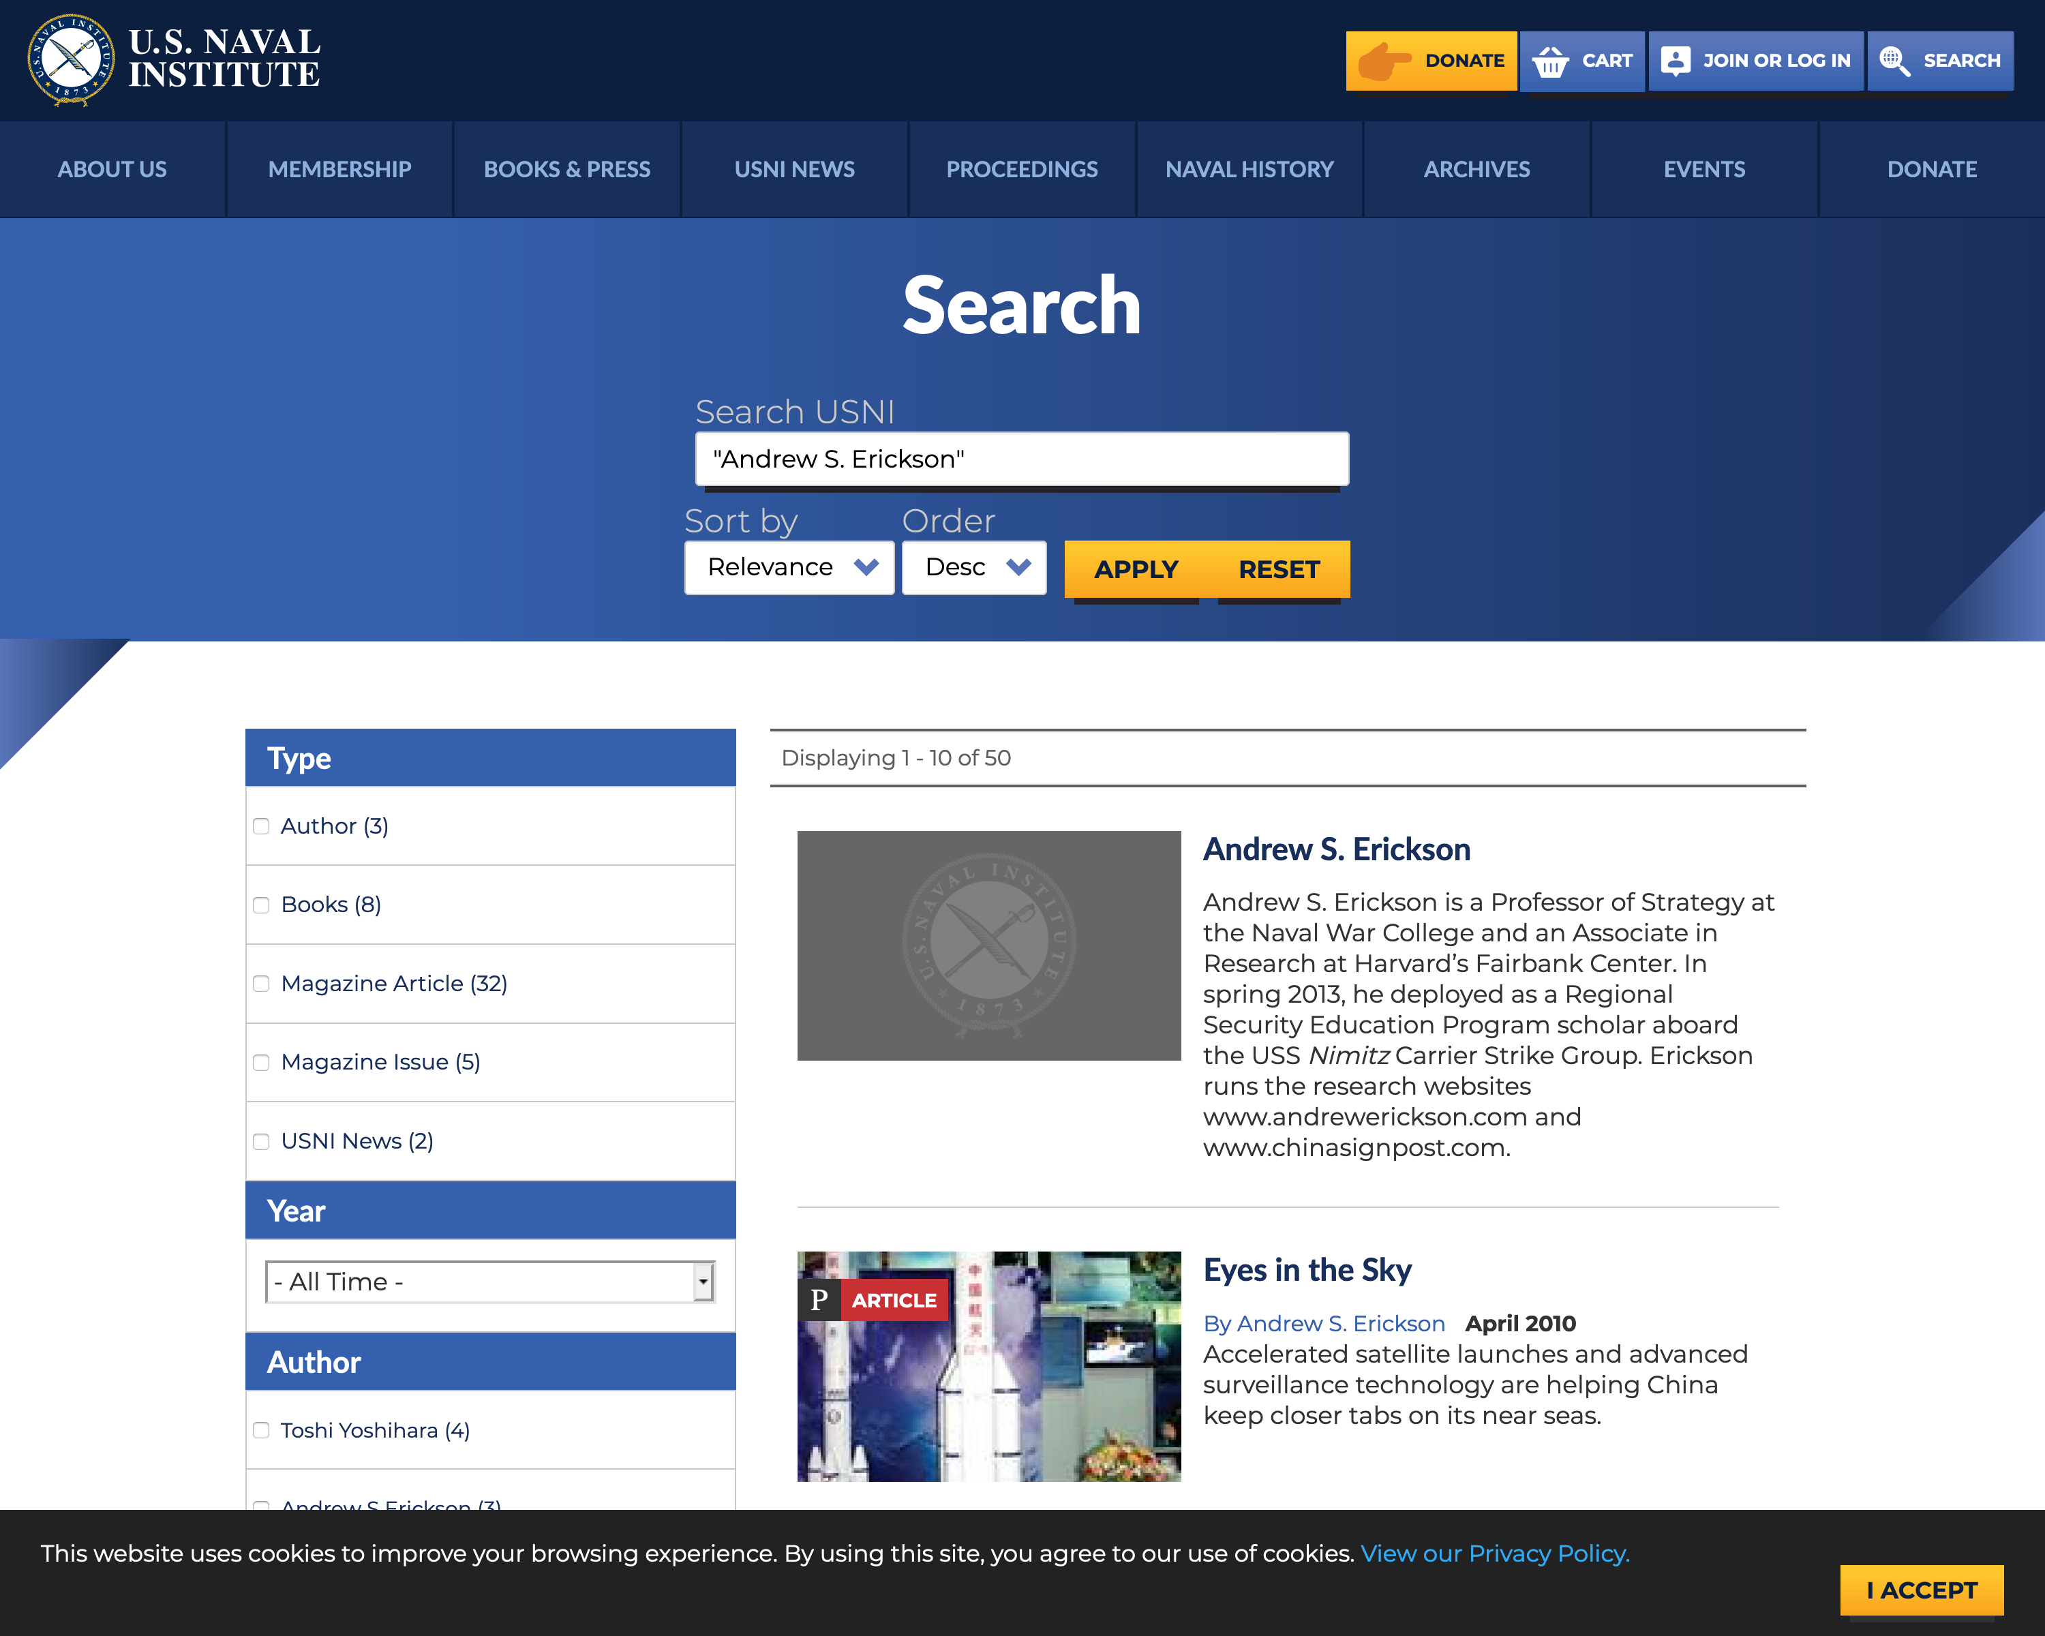Viewport: 2045px width, 1636px height.
Task: Click the 'Displaying 1 - 10 of 50' text
Action: coord(896,758)
